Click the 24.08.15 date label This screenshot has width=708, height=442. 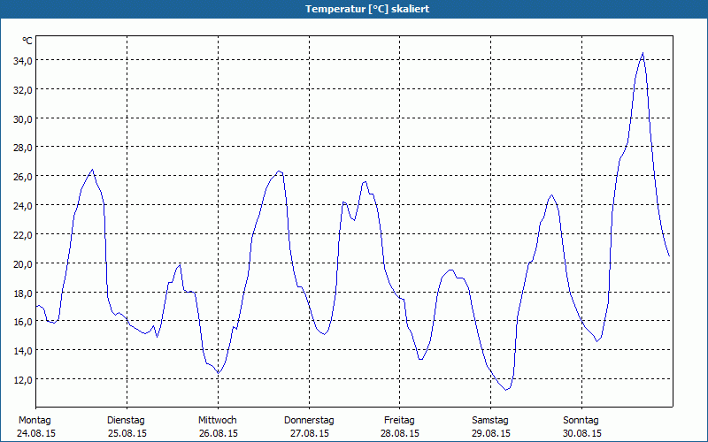(36, 433)
